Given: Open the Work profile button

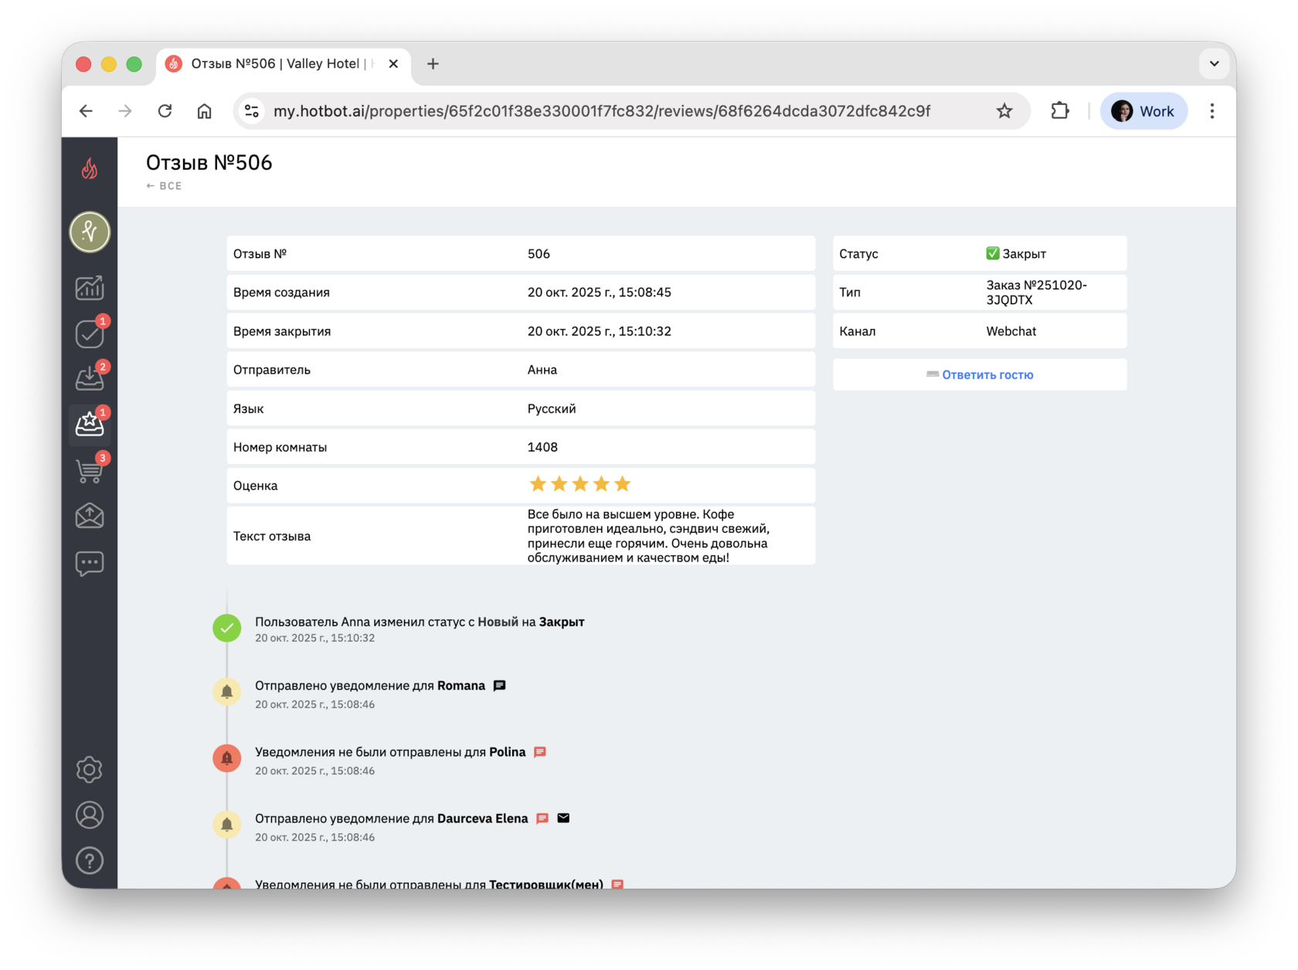Looking at the screenshot, I should [1143, 111].
